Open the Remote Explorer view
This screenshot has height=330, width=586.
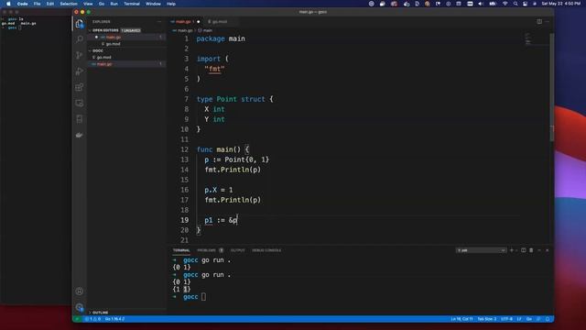click(80, 104)
